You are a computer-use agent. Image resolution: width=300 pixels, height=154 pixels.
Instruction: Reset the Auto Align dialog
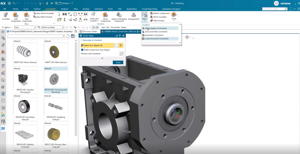click(117, 36)
